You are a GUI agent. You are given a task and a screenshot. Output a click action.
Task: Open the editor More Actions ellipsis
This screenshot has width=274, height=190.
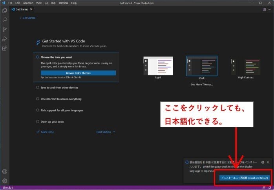(x=269, y=9)
